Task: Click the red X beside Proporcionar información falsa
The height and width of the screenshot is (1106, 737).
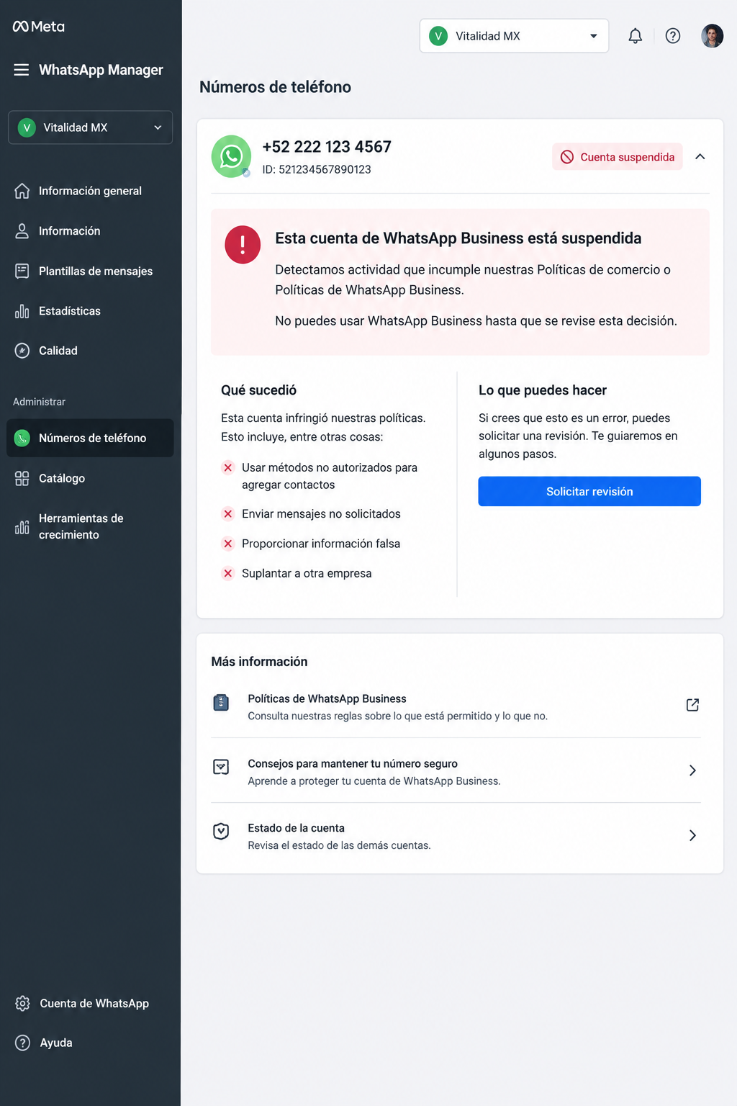Action: point(228,544)
